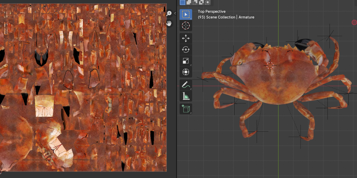
Task: Choose the combined Transform tool
Action: tap(186, 72)
